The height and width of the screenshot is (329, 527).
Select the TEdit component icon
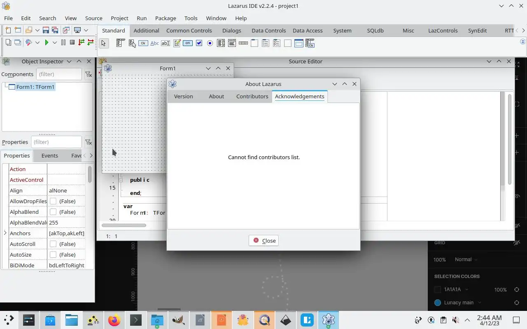click(x=166, y=43)
